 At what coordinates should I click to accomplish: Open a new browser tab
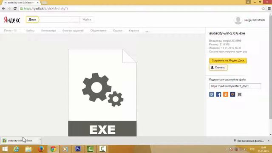click(x=44, y=3)
